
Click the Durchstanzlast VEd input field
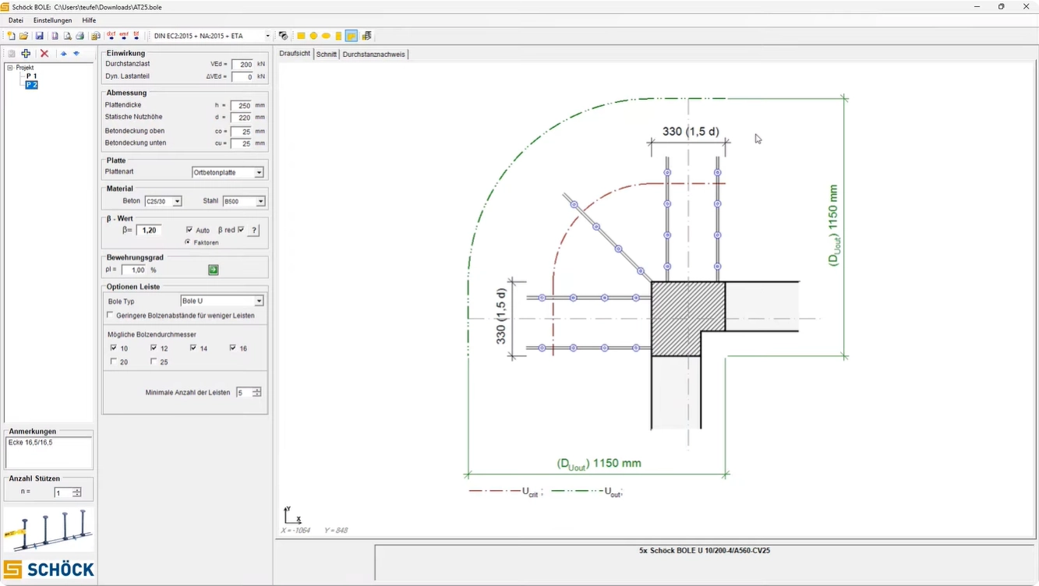tap(242, 65)
